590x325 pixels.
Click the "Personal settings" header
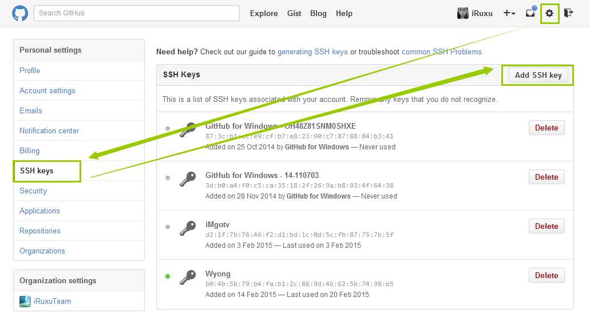coord(50,50)
